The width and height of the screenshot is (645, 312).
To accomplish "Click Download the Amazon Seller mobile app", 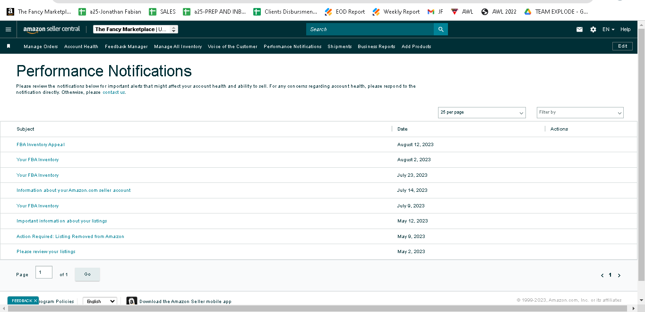I will pos(185,302).
